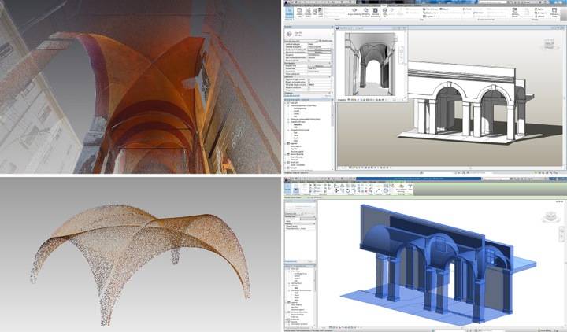
Task: Click the Move tool in lower Revit ribbon
Action: pyautogui.click(x=336, y=190)
